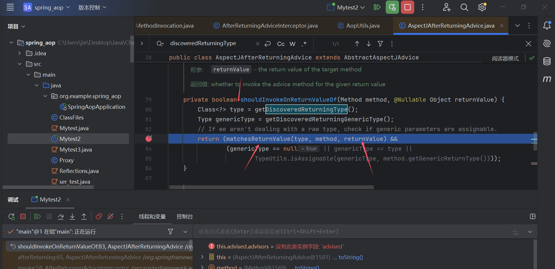Open the main hamburger menu

click(x=10, y=7)
